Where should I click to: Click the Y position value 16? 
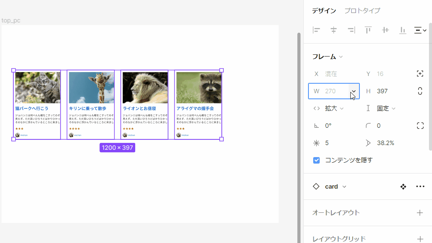[x=380, y=74]
